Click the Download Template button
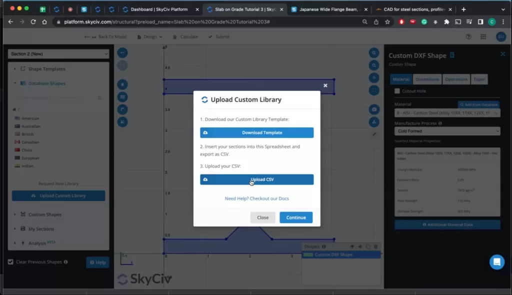The height and width of the screenshot is (295, 512). [256, 133]
